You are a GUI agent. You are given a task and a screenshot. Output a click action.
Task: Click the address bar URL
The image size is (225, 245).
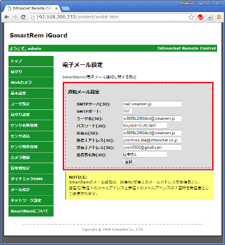coord(77,17)
